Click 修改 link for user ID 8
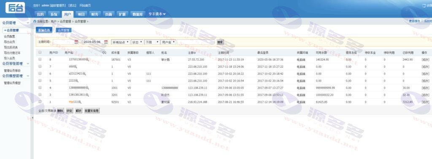 (425, 59)
